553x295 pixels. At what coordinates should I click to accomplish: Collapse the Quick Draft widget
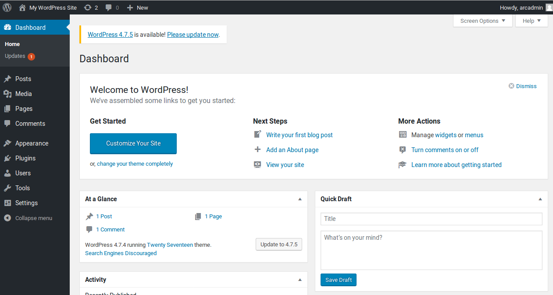(540, 199)
